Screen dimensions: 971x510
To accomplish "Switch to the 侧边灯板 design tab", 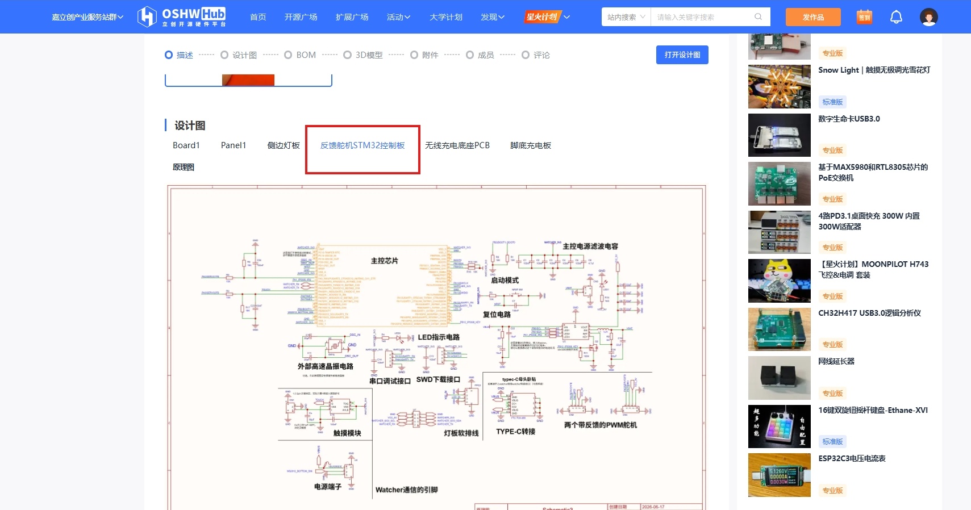I will tap(284, 145).
